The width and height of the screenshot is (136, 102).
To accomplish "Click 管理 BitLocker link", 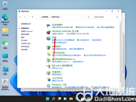I will [x=58, y=68].
